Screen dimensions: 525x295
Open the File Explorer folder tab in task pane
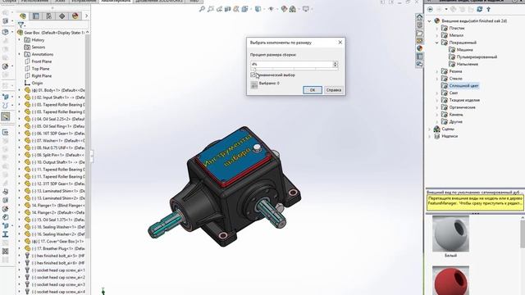[x=419, y=33]
